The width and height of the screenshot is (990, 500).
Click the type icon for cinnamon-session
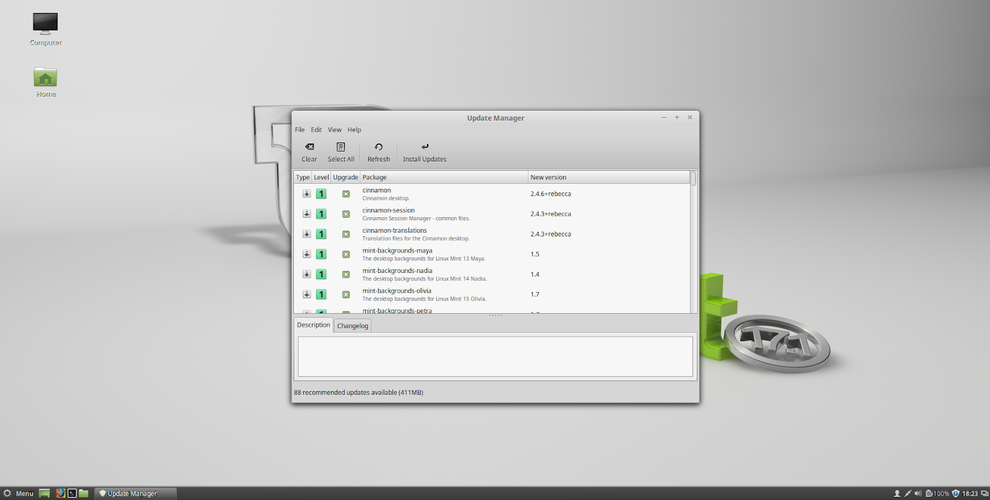(x=306, y=214)
